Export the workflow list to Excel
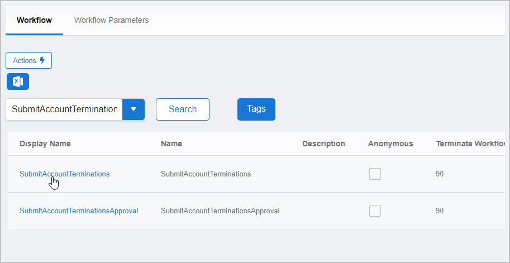Screen dimensions: 510x263 (x=18, y=82)
